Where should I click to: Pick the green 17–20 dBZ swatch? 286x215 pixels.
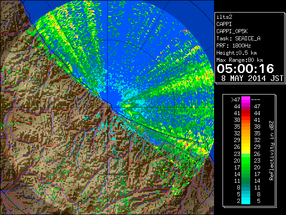click(246, 167)
